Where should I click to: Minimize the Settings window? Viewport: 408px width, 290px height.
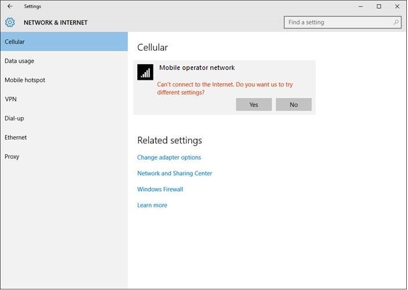361,6
